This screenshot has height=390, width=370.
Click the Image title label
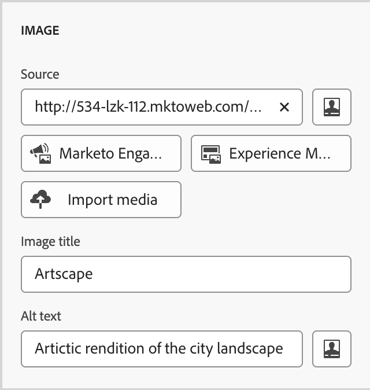coord(50,241)
